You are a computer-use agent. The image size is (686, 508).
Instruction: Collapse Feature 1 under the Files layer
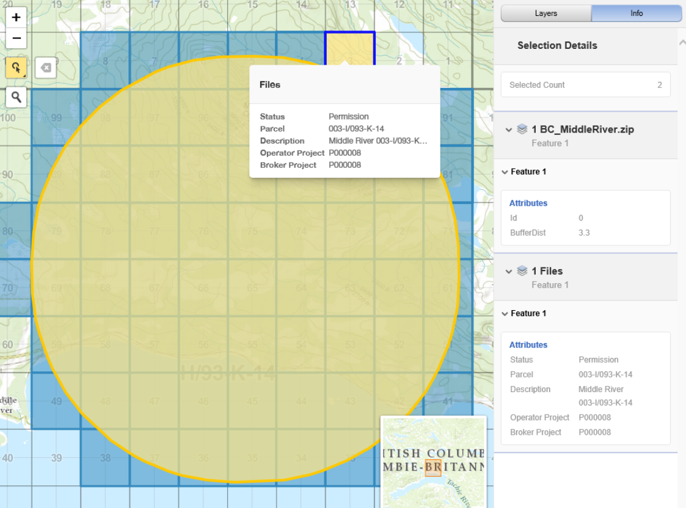[x=504, y=313]
